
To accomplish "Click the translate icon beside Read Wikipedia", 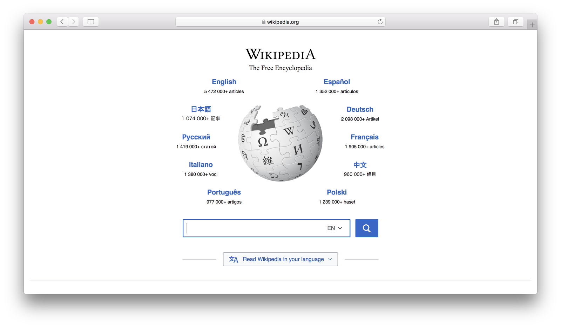I will (234, 259).
